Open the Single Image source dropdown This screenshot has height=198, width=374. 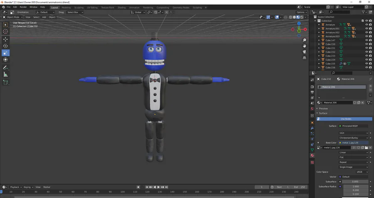354,167
